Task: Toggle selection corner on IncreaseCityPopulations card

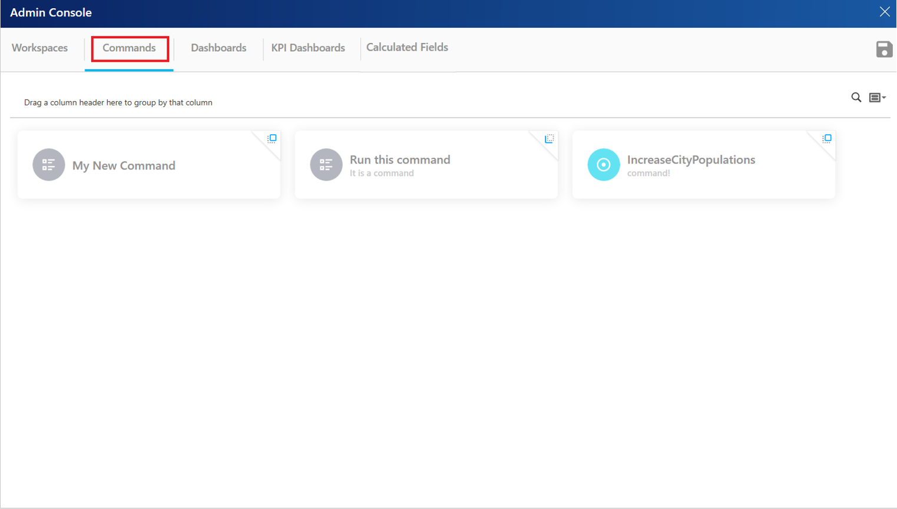Action: [x=826, y=138]
